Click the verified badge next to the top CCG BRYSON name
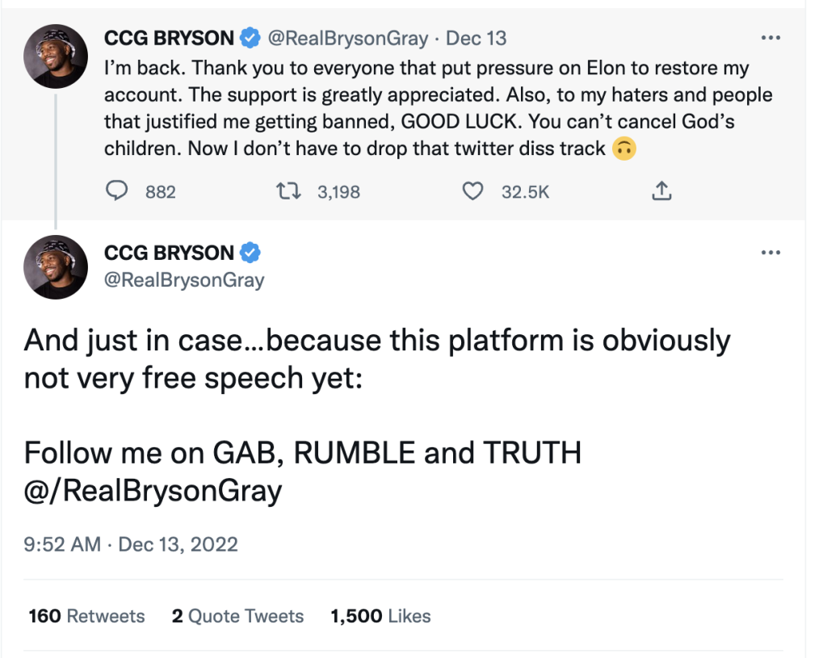 click(x=250, y=37)
